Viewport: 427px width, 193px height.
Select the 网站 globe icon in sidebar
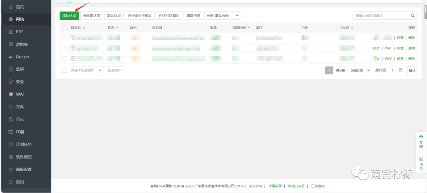click(11, 19)
